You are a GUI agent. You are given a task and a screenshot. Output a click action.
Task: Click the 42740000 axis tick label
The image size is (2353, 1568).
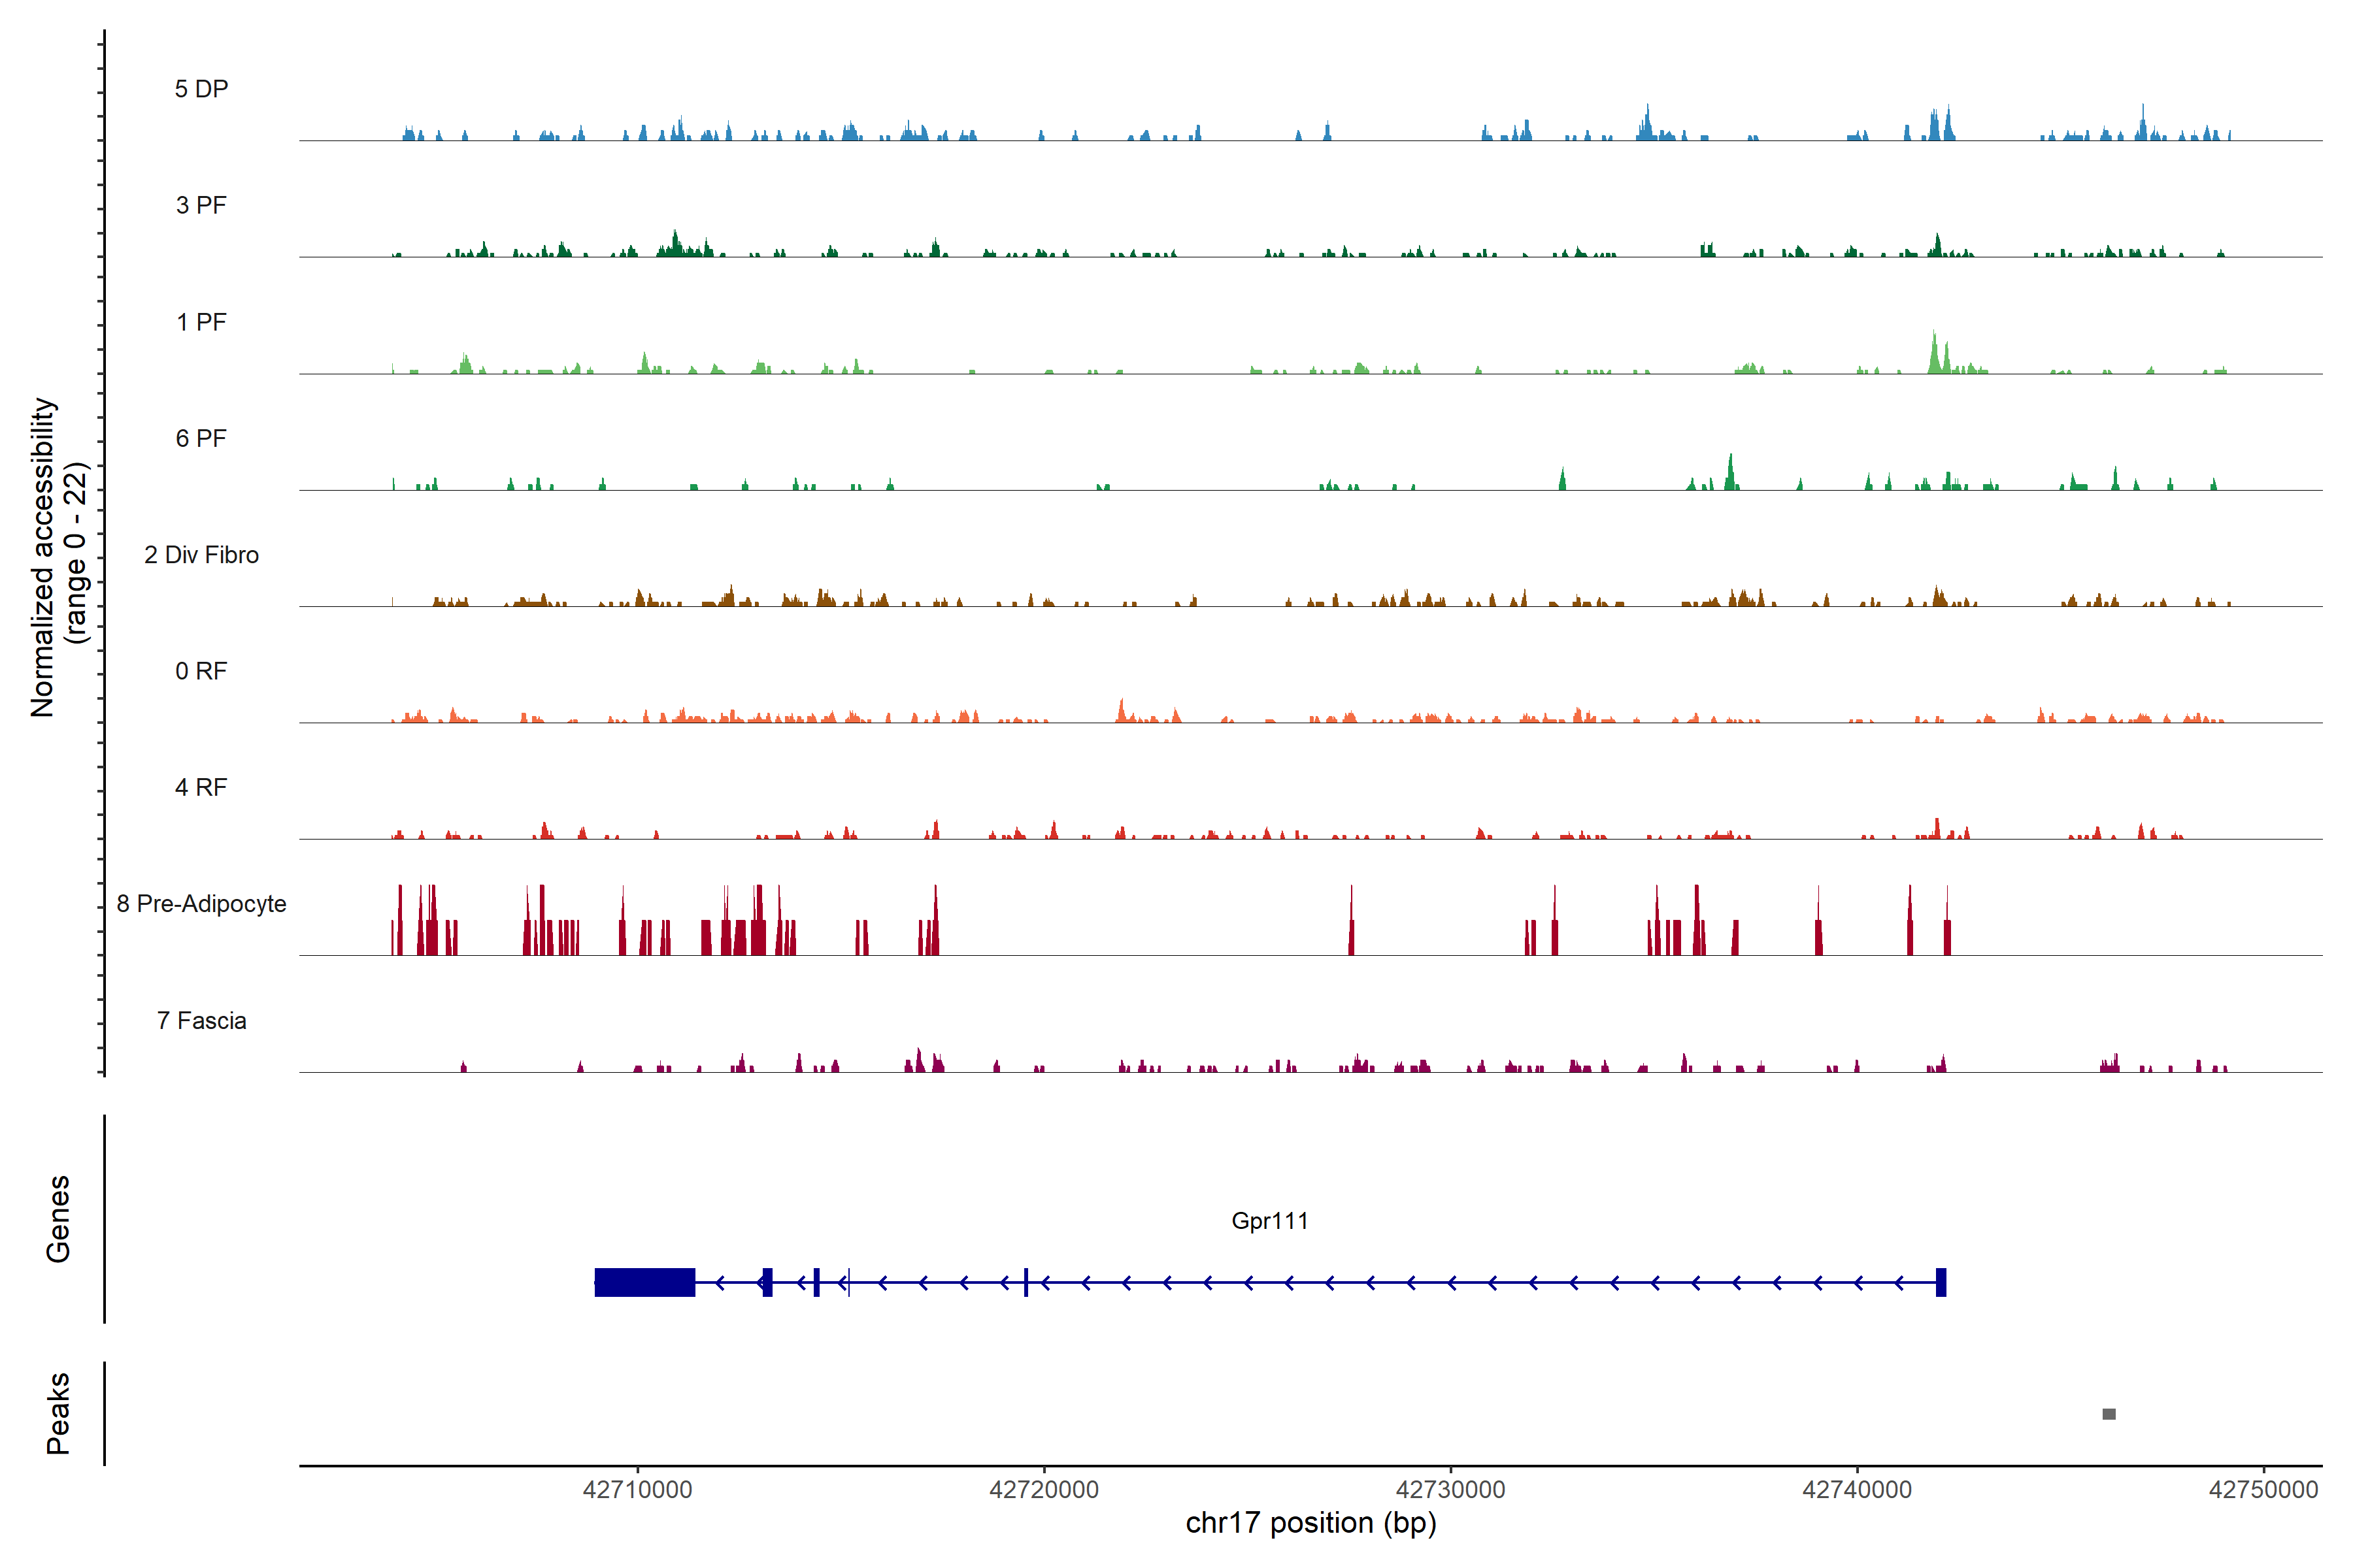(1857, 1489)
